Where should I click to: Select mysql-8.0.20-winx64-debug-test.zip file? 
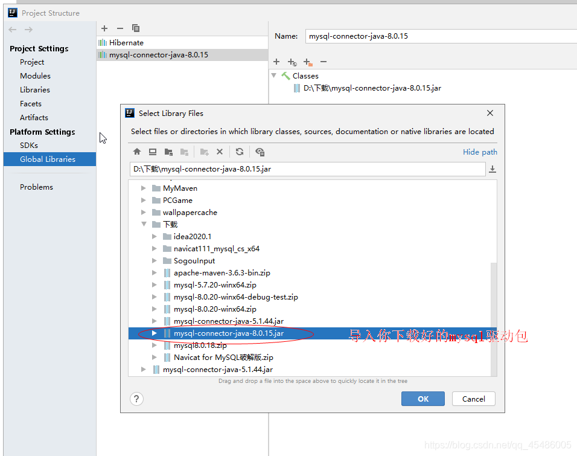236,297
